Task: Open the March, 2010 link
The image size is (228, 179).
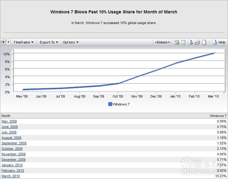Action: tap(11, 176)
